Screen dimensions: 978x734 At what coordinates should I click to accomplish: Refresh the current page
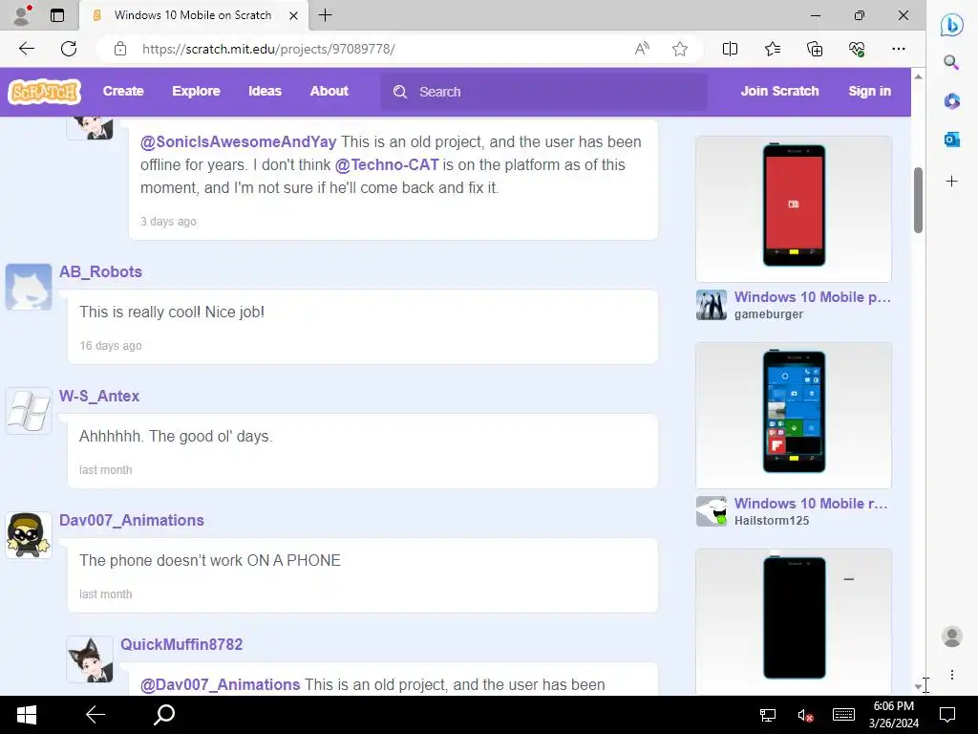pyautogui.click(x=69, y=49)
